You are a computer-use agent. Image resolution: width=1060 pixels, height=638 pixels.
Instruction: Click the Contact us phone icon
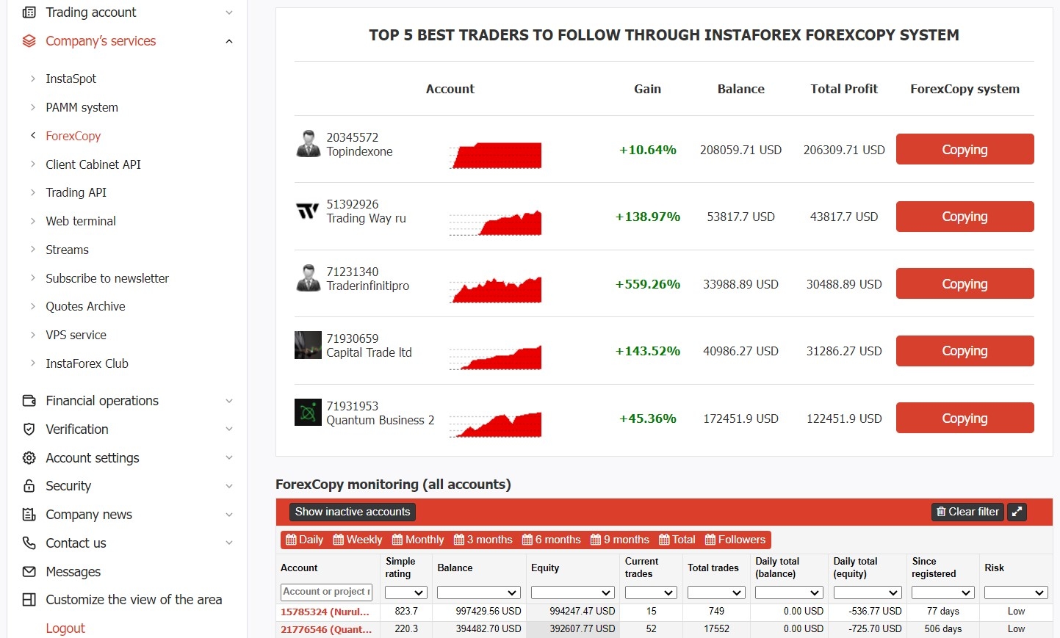[x=28, y=543]
